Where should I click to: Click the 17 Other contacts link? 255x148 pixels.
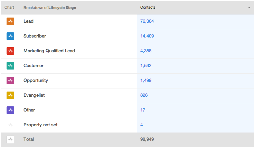pos(143,110)
